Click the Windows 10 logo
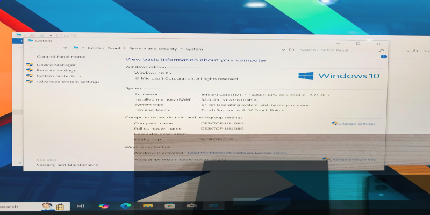This screenshot has width=430, height=215. (x=339, y=76)
